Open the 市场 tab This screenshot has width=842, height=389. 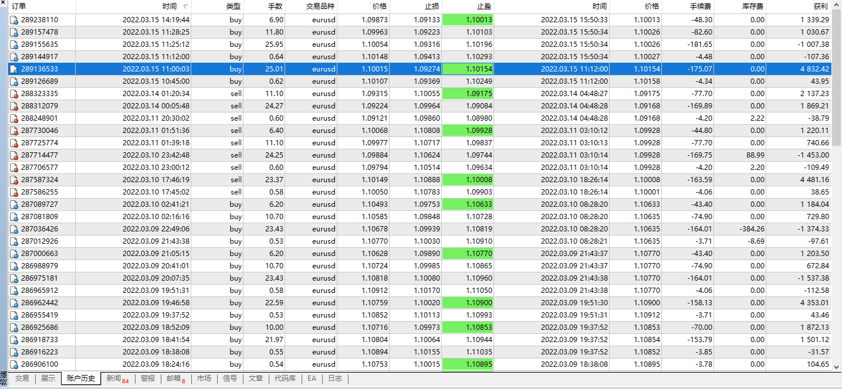click(x=204, y=378)
